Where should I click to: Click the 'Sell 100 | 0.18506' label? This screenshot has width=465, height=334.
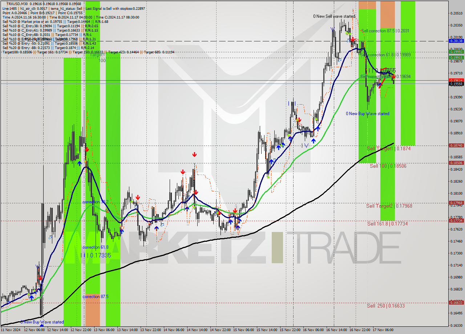coord(388,166)
